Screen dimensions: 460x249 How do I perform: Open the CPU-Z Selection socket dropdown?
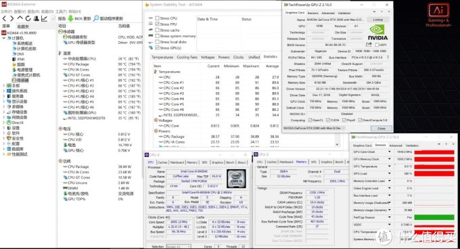click(x=179, y=247)
